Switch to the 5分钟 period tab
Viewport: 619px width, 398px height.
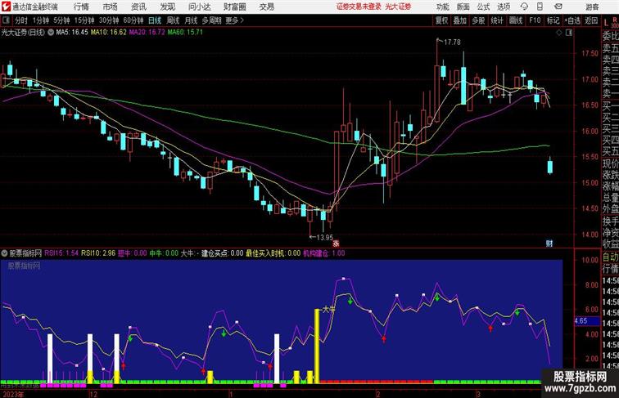[x=61, y=20]
